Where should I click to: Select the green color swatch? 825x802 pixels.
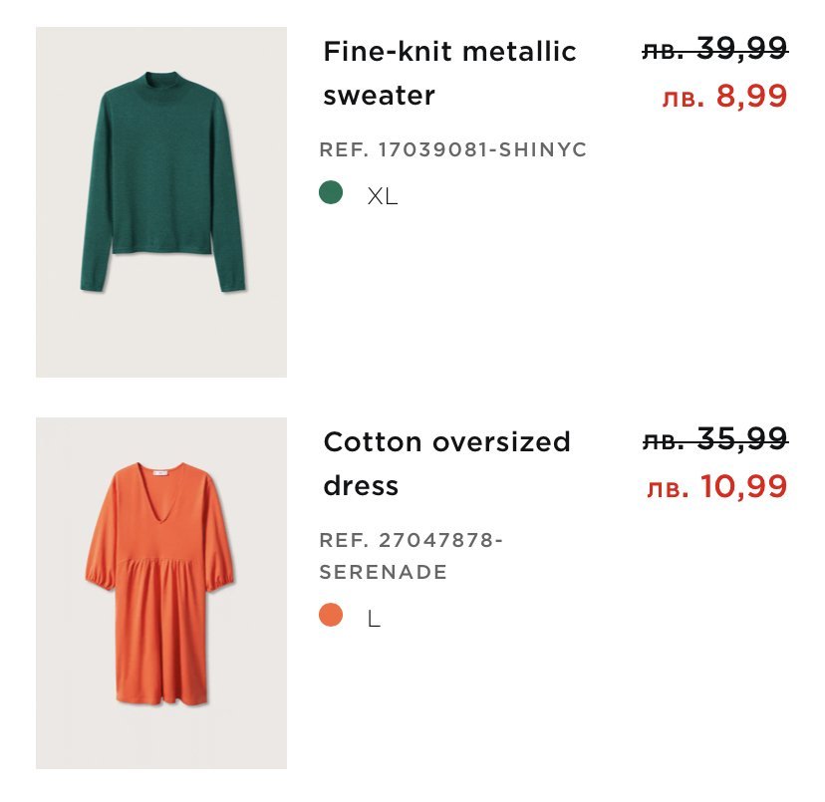pos(331,193)
